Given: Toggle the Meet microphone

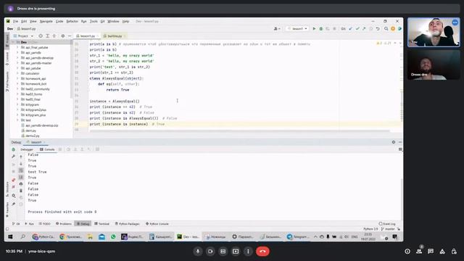Looking at the screenshot, I should tap(198, 252).
